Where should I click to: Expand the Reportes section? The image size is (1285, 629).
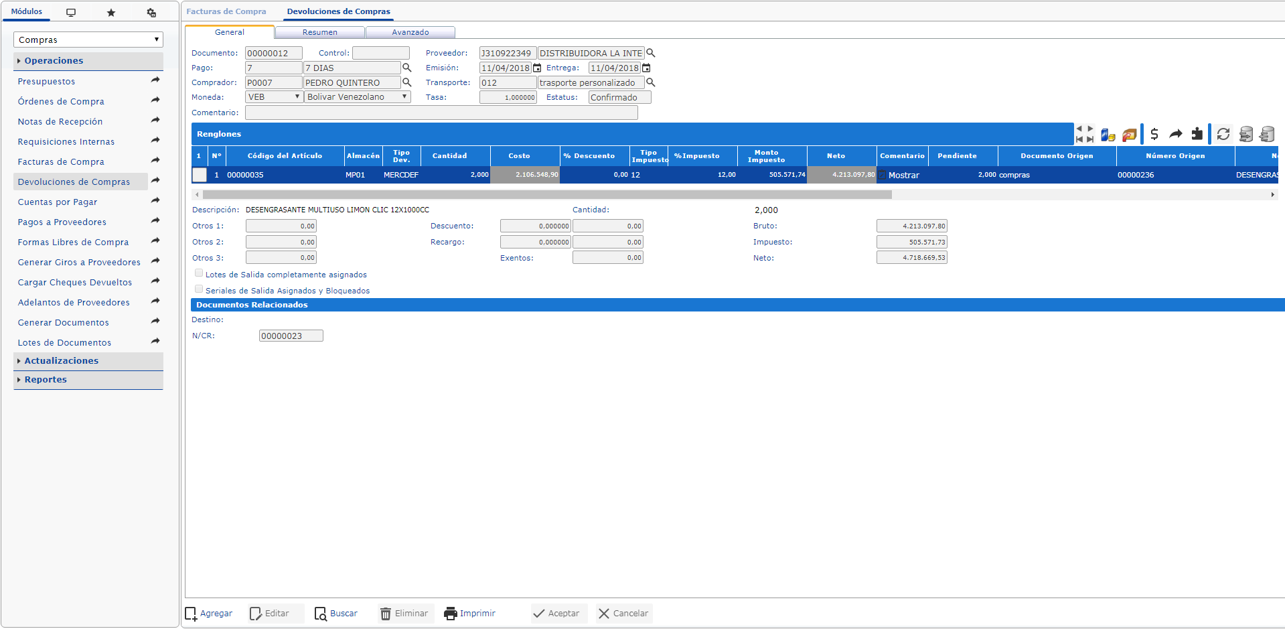pyautogui.click(x=88, y=380)
